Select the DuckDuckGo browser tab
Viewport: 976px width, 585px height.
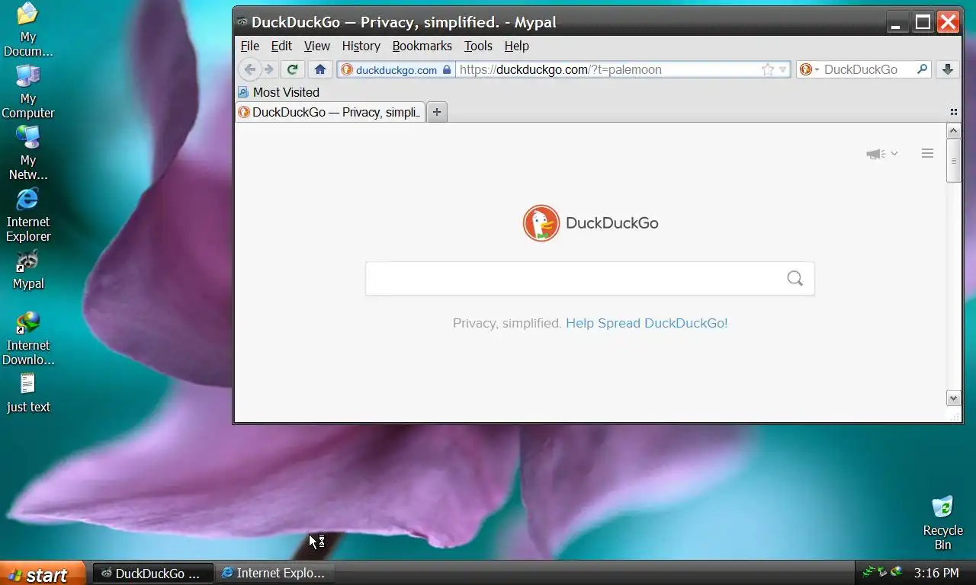click(330, 112)
